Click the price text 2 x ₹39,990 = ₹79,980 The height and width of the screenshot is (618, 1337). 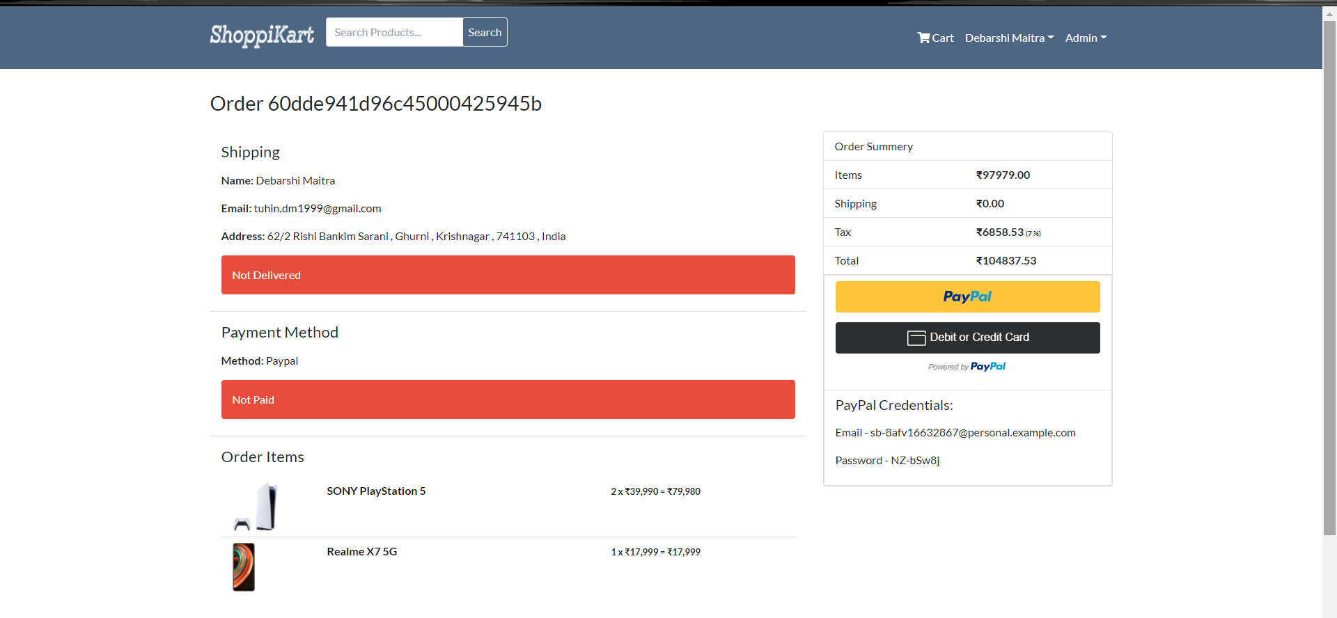tap(655, 491)
